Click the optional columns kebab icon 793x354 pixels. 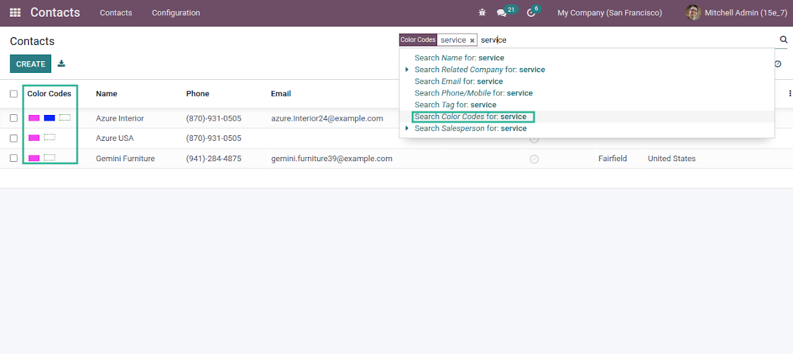pyautogui.click(x=790, y=94)
